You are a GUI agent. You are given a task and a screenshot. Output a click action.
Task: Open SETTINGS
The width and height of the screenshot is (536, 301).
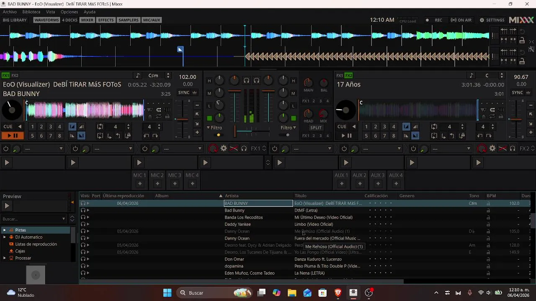coord(492,20)
